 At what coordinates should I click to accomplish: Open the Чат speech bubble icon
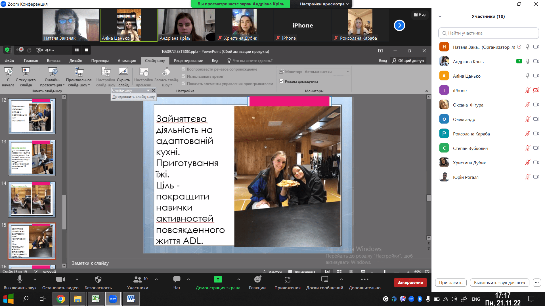(x=177, y=279)
